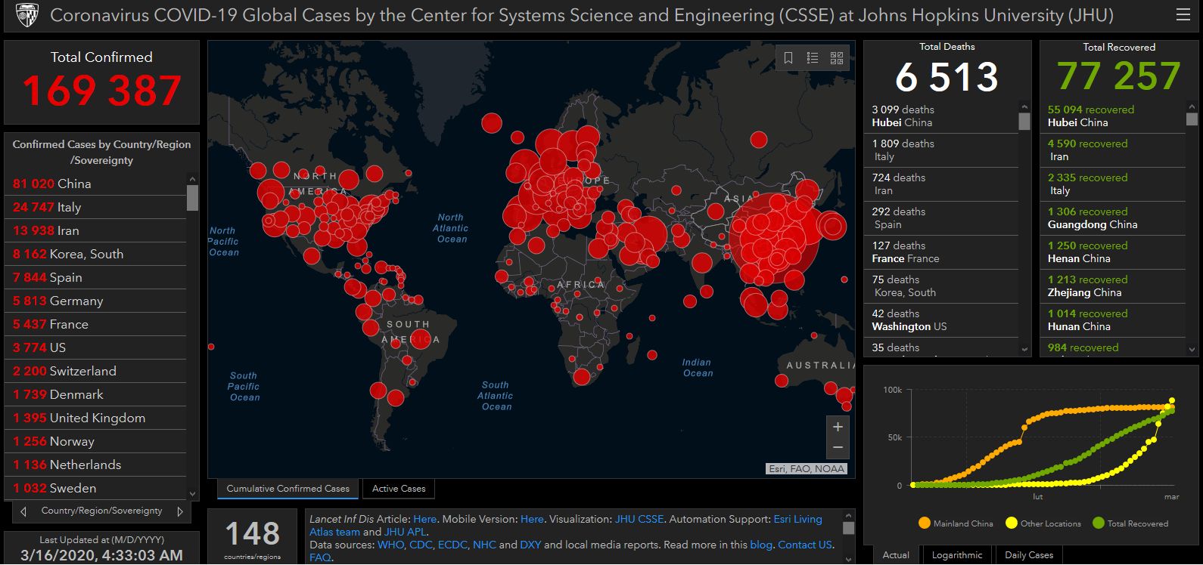Open the CDC data source link
The width and height of the screenshot is (1203, 565).
pos(421,545)
